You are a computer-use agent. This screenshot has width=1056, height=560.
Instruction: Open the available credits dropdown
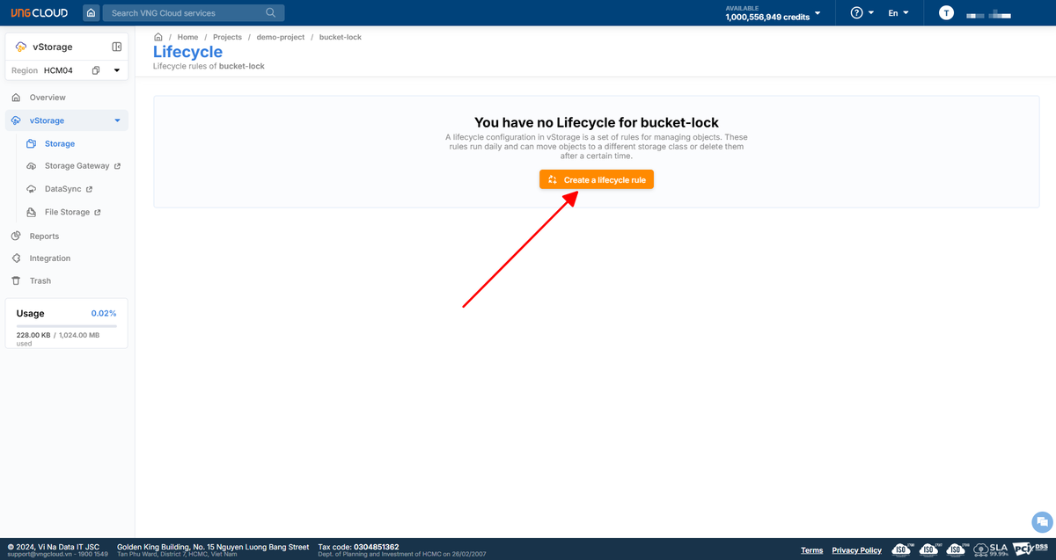tap(818, 13)
